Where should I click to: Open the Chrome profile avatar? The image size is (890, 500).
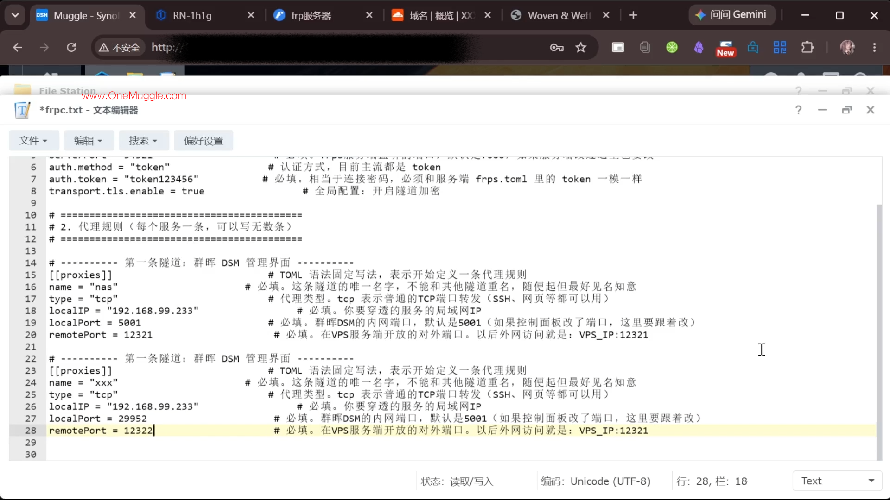(848, 47)
